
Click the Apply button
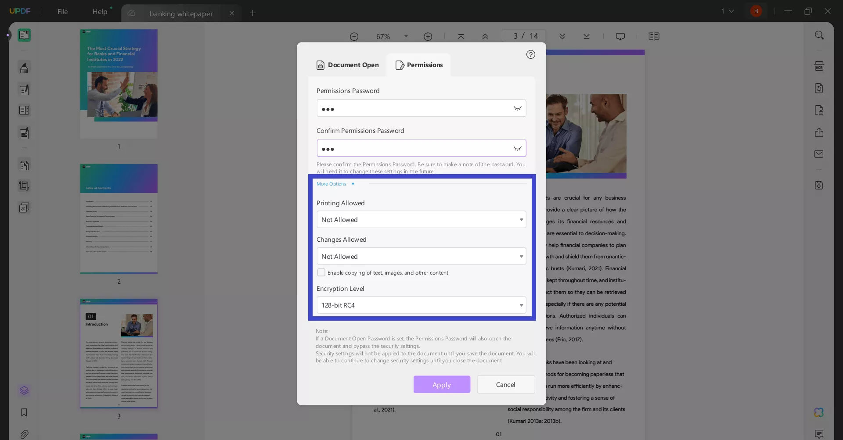click(442, 384)
